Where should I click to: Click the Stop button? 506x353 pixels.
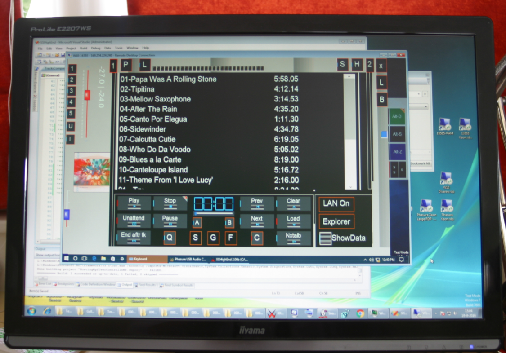coord(170,203)
